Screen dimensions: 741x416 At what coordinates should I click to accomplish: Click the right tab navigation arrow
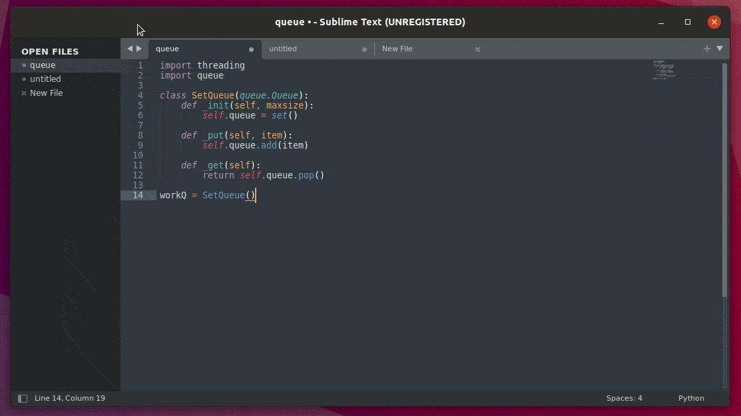tap(138, 48)
